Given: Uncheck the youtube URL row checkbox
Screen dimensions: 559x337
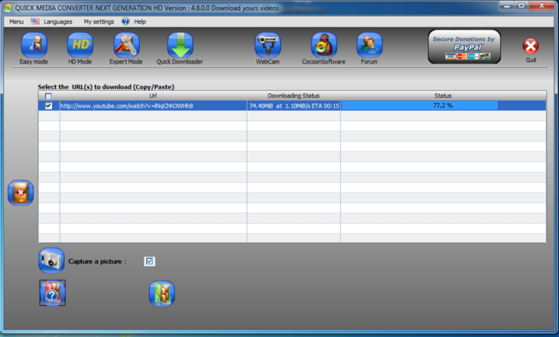Looking at the screenshot, I should 48,105.
